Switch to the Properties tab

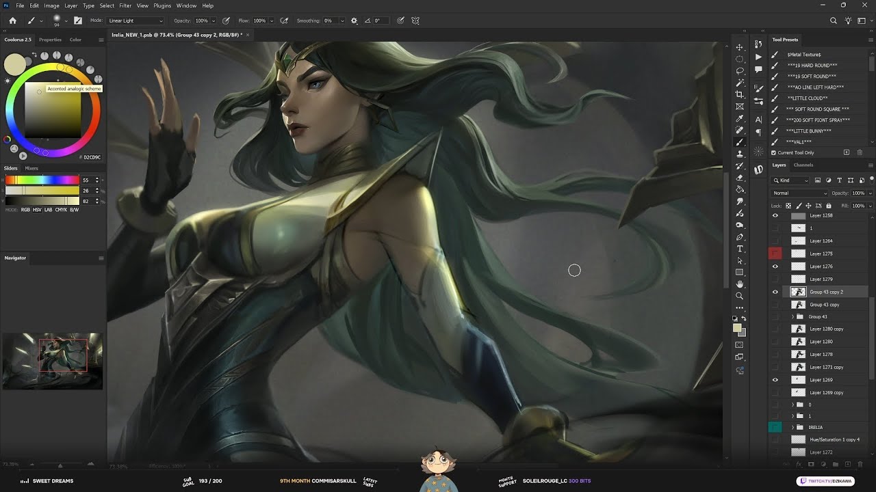(x=50, y=40)
